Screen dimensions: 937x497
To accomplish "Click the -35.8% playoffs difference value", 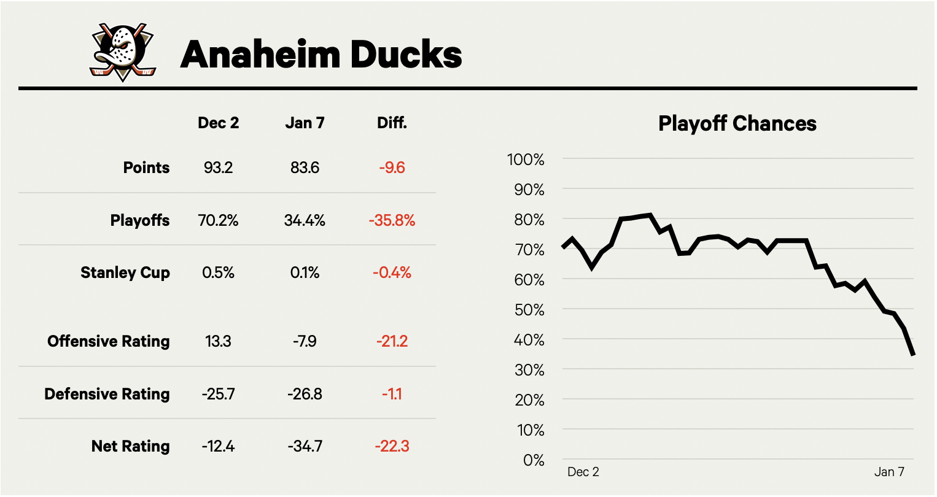I will [x=392, y=220].
